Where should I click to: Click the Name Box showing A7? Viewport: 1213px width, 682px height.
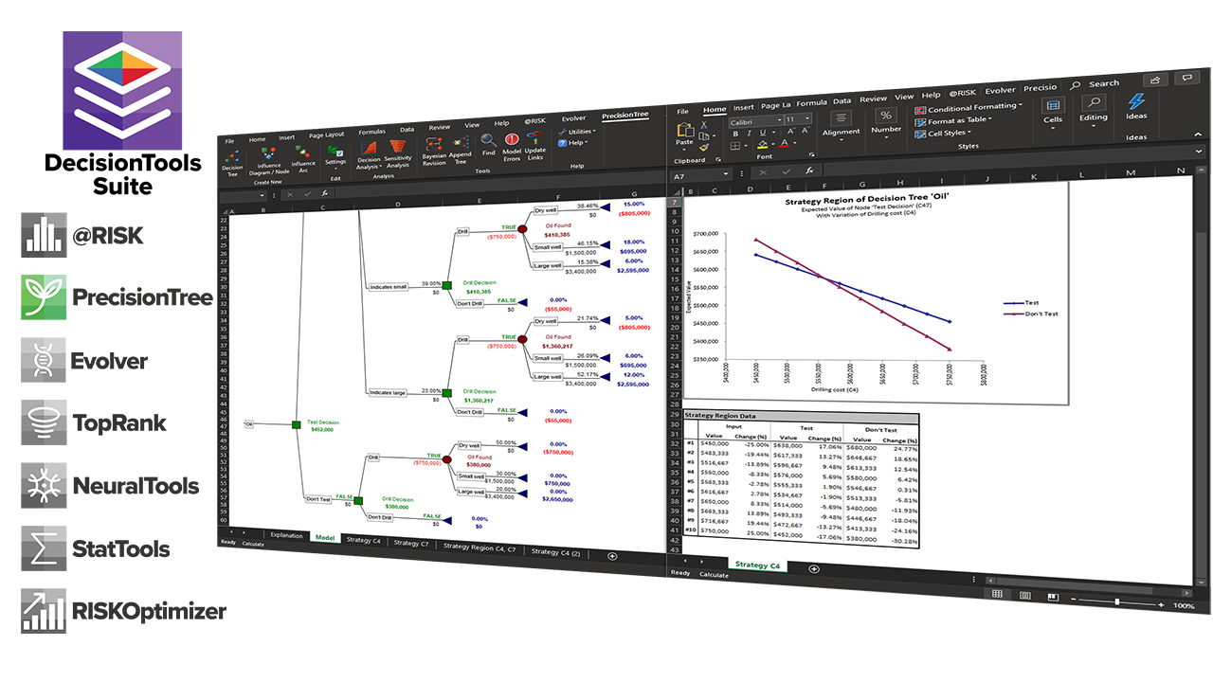coord(699,176)
